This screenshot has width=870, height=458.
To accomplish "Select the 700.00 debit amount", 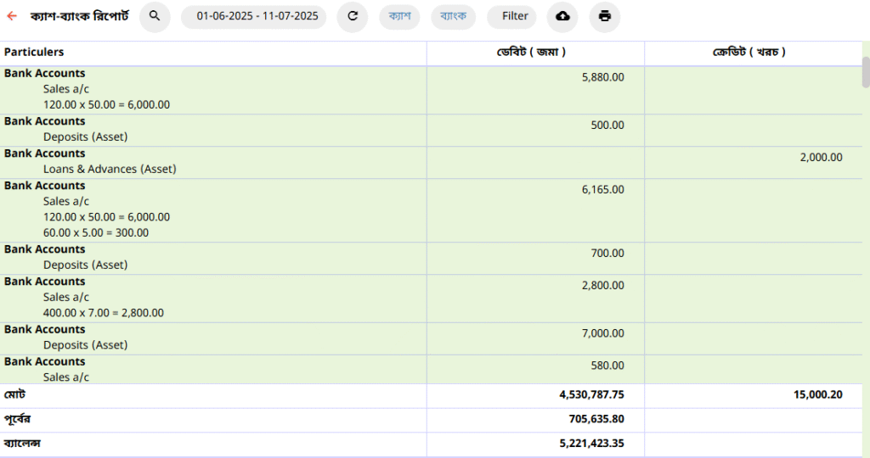I will (607, 253).
